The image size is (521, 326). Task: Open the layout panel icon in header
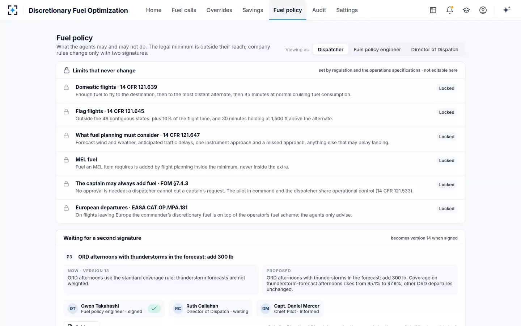[x=433, y=10]
